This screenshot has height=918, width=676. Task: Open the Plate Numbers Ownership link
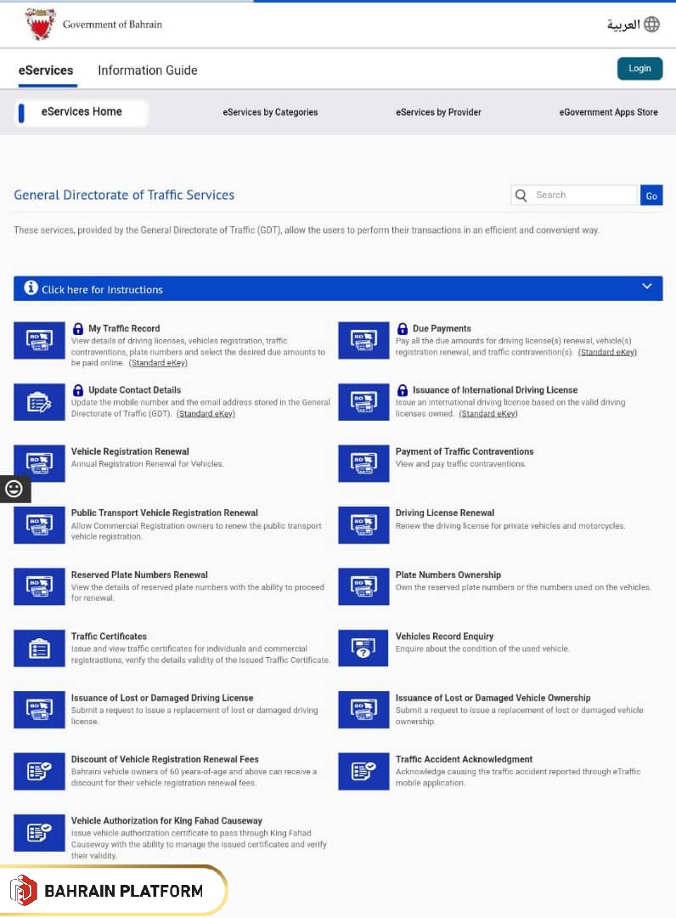coord(448,575)
